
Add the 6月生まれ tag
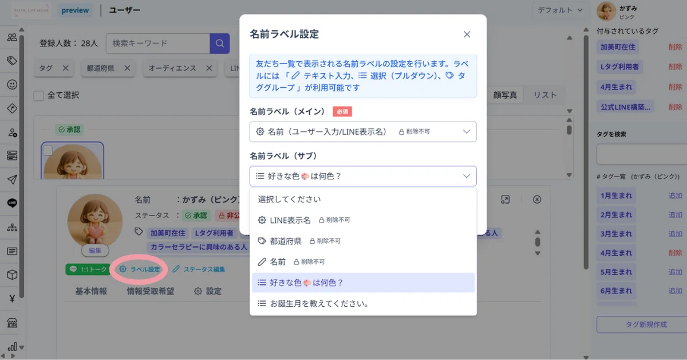[675, 291]
